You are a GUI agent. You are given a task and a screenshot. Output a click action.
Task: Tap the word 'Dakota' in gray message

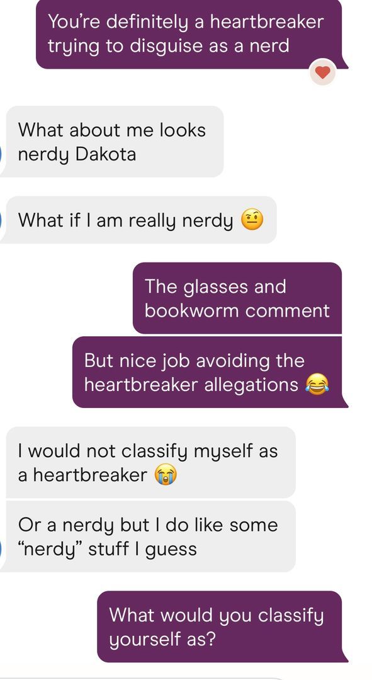click(106, 154)
